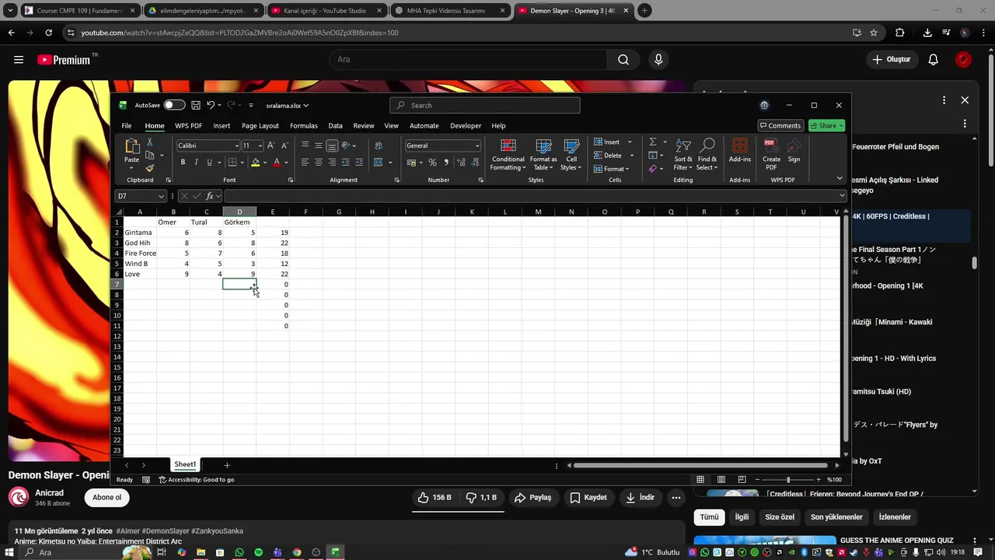Click the Increase Font Size icon

[271, 145]
